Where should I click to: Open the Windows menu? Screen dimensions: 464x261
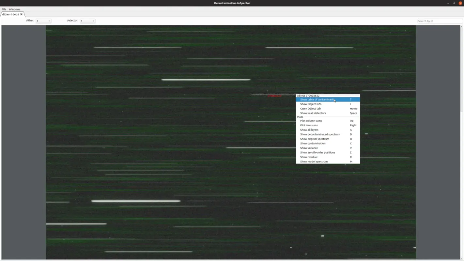point(14,9)
